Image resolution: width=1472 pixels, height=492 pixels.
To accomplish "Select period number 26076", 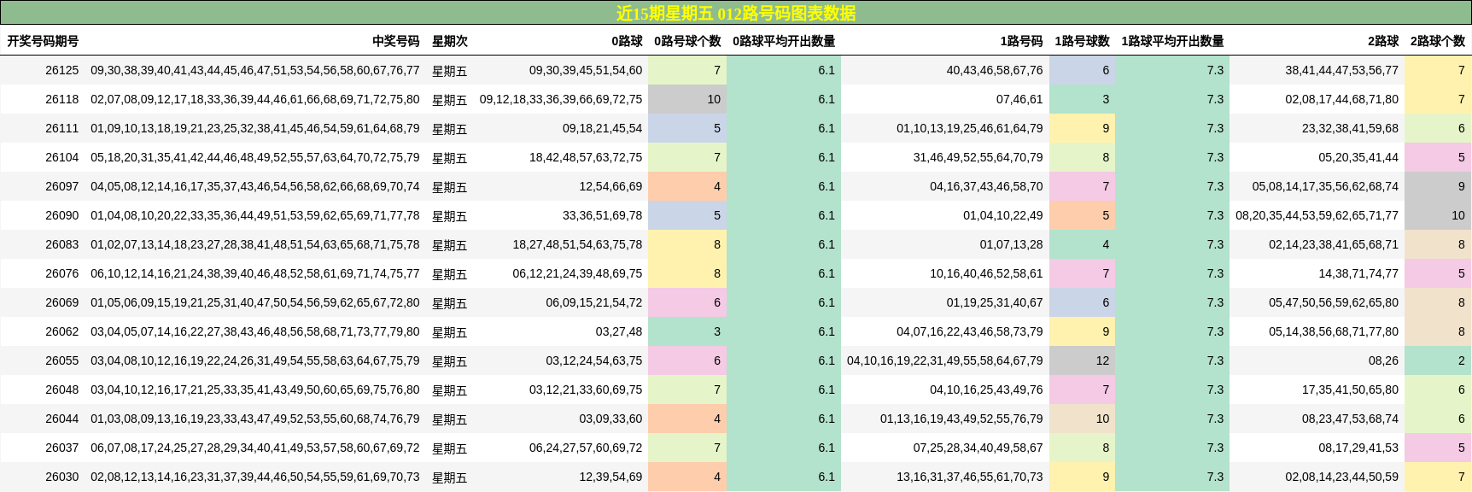I will (x=61, y=273).
